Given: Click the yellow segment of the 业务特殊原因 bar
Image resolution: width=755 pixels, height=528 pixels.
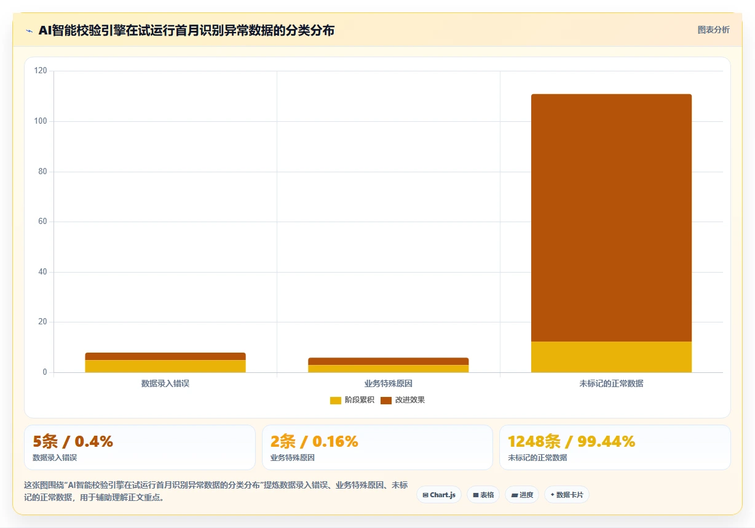Looking at the screenshot, I should point(389,369).
